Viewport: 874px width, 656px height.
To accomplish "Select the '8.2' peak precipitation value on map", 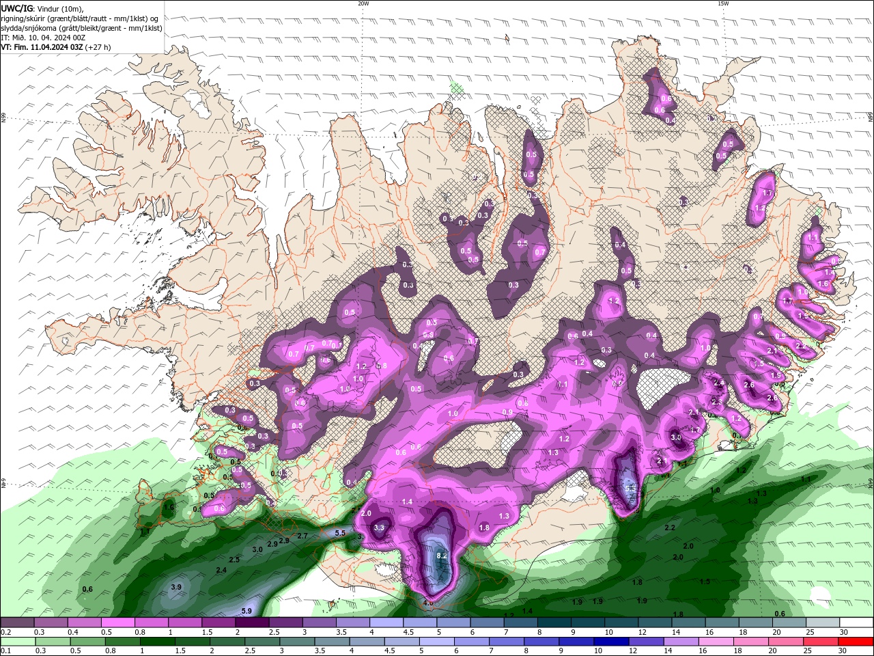I will pyautogui.click(x=441, y=556).
